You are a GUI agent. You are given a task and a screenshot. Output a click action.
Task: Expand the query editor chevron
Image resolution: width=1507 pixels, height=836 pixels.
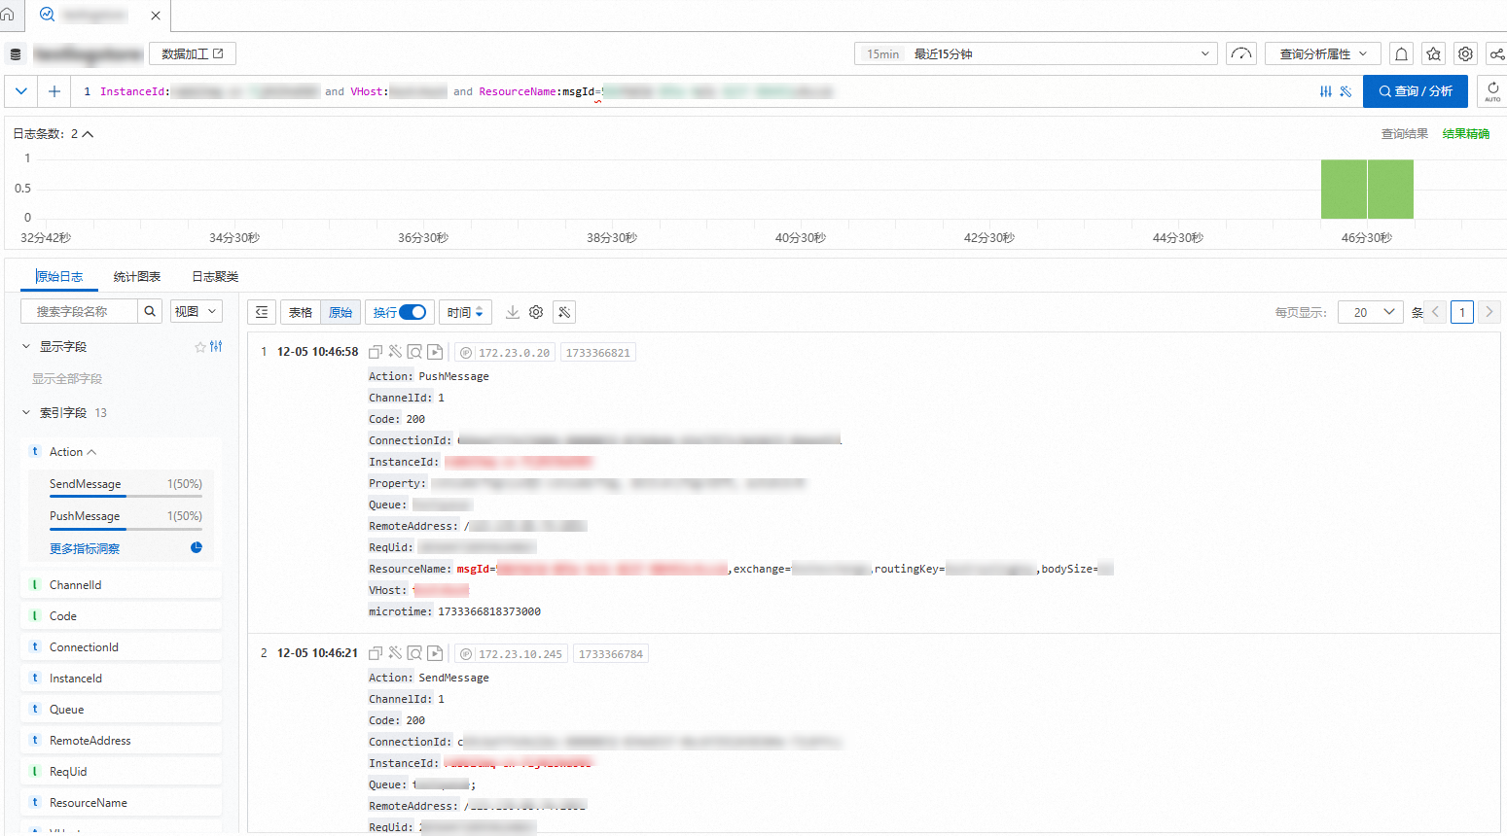[x=21, y=91]
